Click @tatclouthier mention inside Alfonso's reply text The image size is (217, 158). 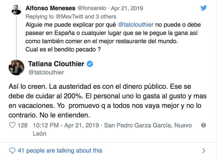coord(136,25)
